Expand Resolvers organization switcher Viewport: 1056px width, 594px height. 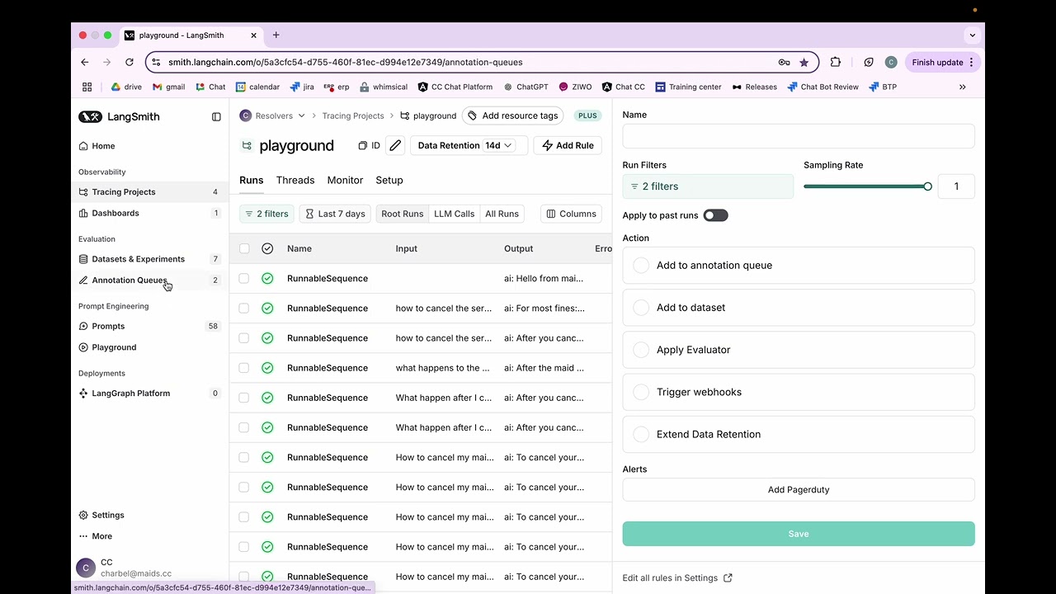pyautogui.click(x=273, y=116)
